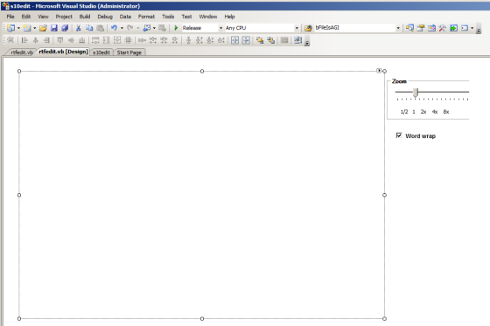Open the Undo history dropdown arrow
The width and height of the screenshot is (490, 326).
point(122,28)
